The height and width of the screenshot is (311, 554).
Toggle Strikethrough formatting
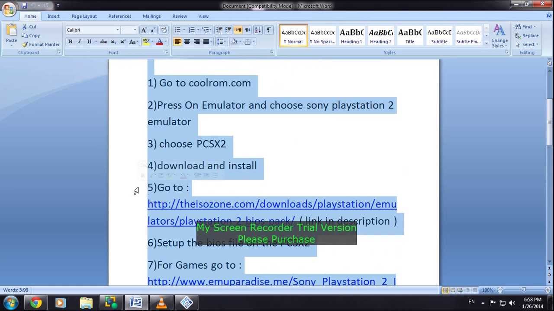pos(103,41)
